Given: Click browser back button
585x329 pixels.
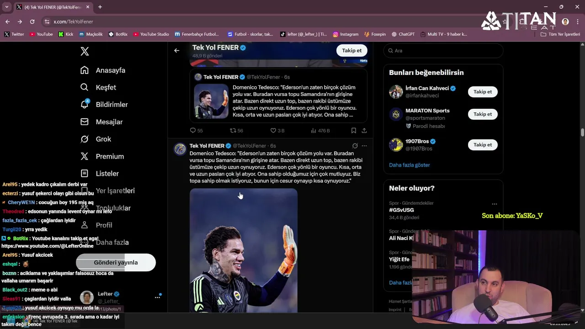Looking at the screenshot, I should coord(8,21).
